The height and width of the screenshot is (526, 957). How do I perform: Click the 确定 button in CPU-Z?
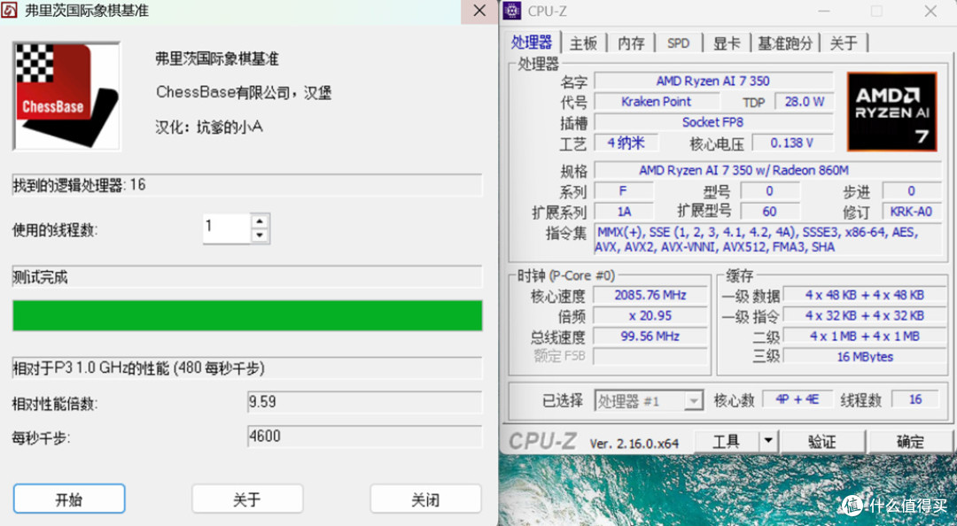(909, 441)
